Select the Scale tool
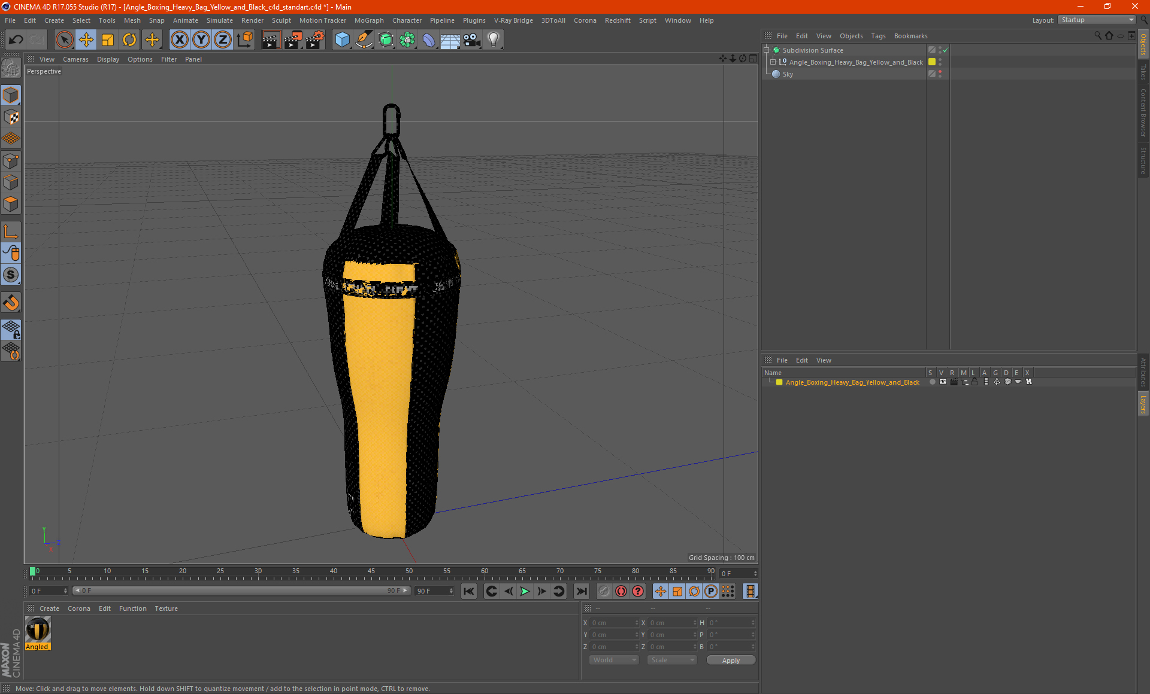 pos(108,40)
